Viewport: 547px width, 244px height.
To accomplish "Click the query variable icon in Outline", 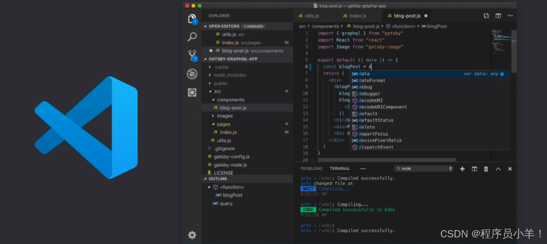I will (215, 203).
